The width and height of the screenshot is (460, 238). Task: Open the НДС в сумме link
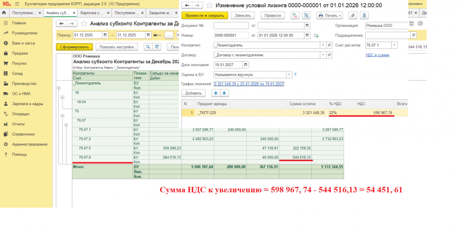[377, 55]
